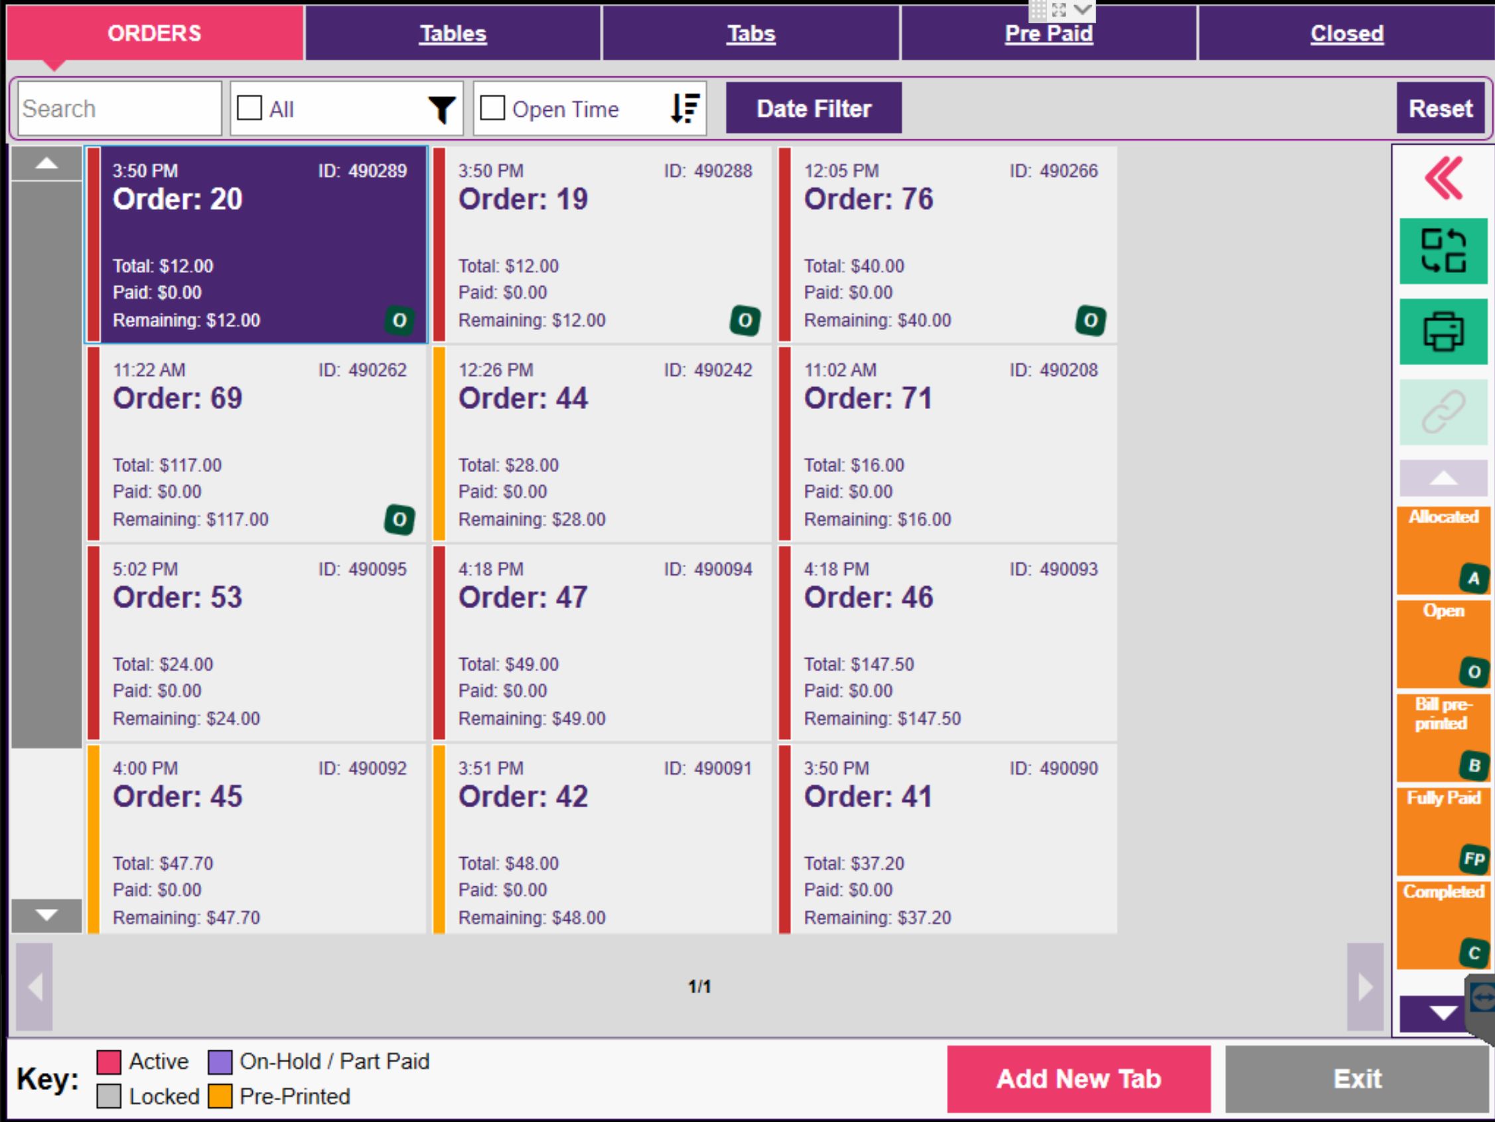Select Order 45 card
Screen dimensions: 1495x1122
[x=257, y=839]
